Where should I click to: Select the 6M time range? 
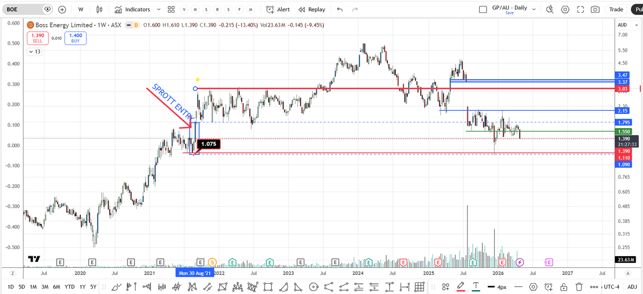(57, 287)
